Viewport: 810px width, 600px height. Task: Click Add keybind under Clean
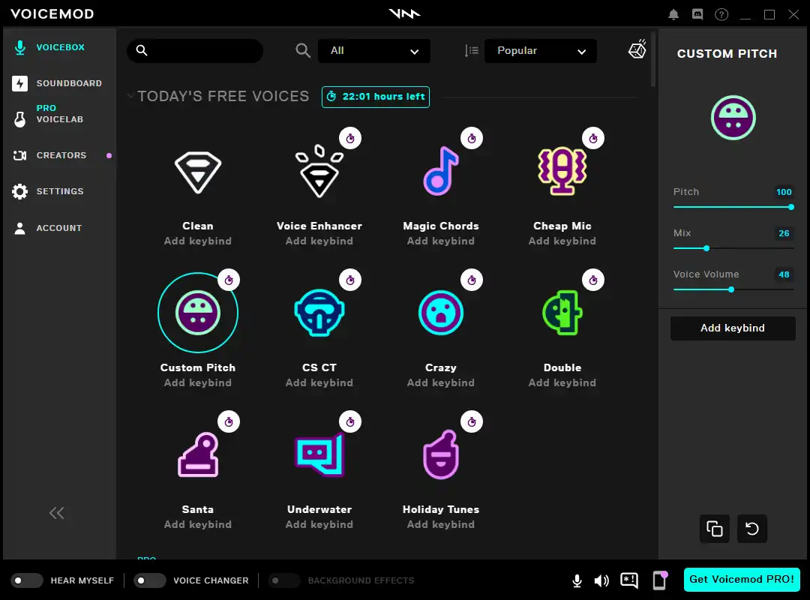click(x=198, y=241)
